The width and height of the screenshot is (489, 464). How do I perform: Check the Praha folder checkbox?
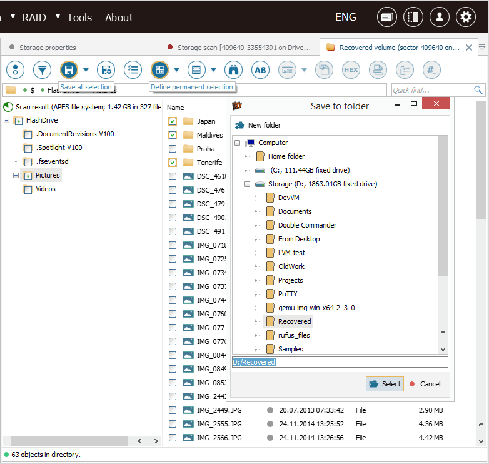click(173, 149)
